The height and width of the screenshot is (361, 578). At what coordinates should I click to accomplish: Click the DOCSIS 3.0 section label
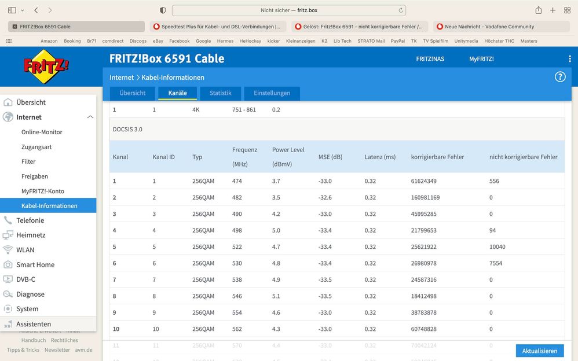pyautogui.click(x=127, y=129)
